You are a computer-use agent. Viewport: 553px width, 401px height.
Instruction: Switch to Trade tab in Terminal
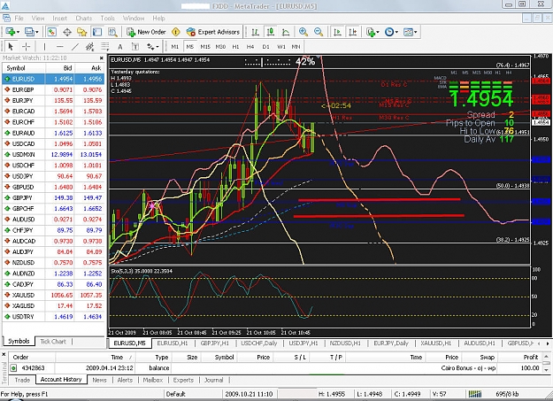[22, 380]
